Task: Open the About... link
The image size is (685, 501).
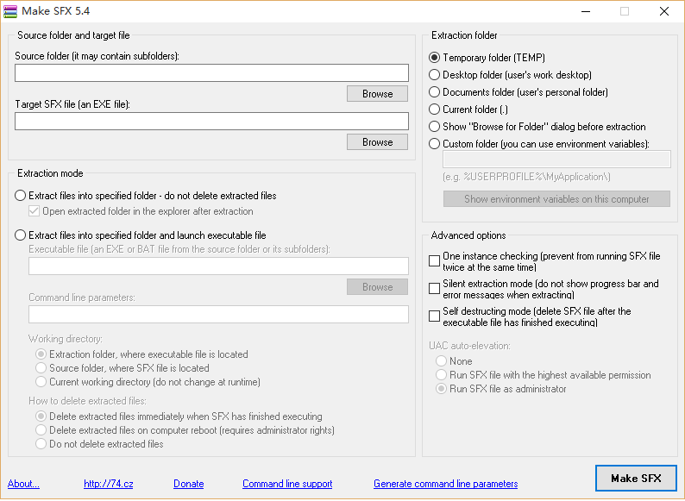Action: point(23,484)
